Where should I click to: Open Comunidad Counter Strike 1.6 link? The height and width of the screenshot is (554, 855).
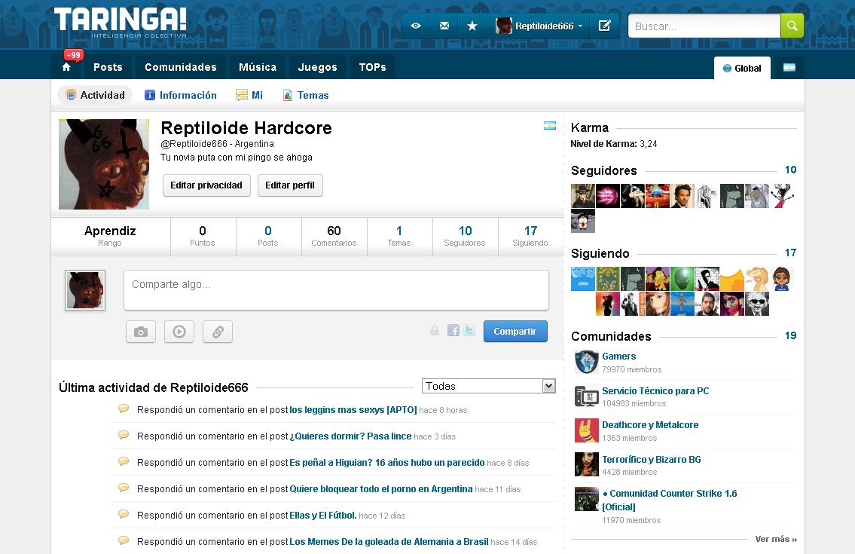(670, 500)
